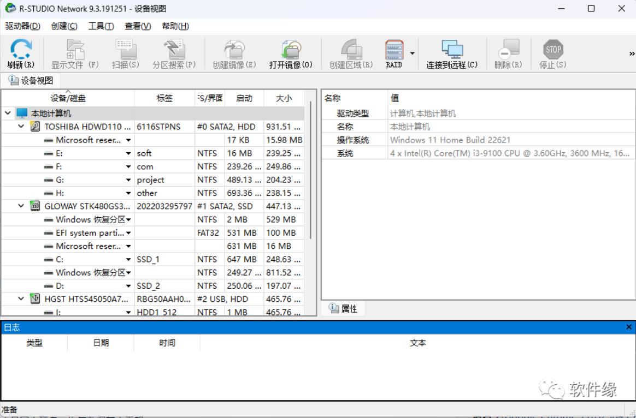The width and height of the screenshot is (636, 418).
Task: Select the TOSHIBA HDWD110 hard disk icon
Action: pos(36,127)
